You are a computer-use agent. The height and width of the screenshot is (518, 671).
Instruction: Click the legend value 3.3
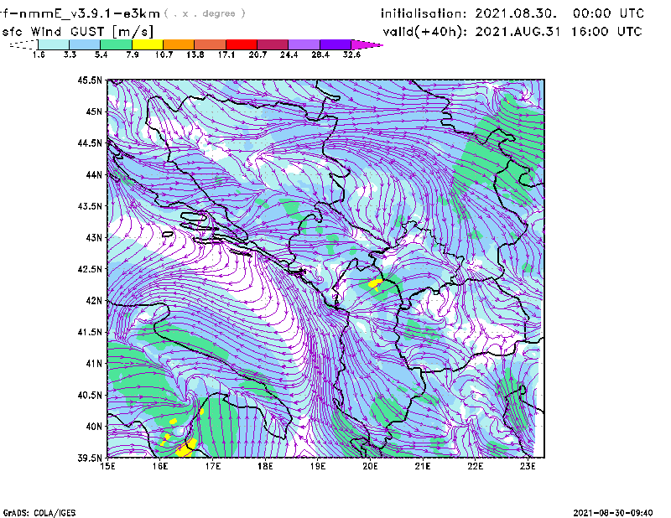pyautogui.click(x=70, y=54)
